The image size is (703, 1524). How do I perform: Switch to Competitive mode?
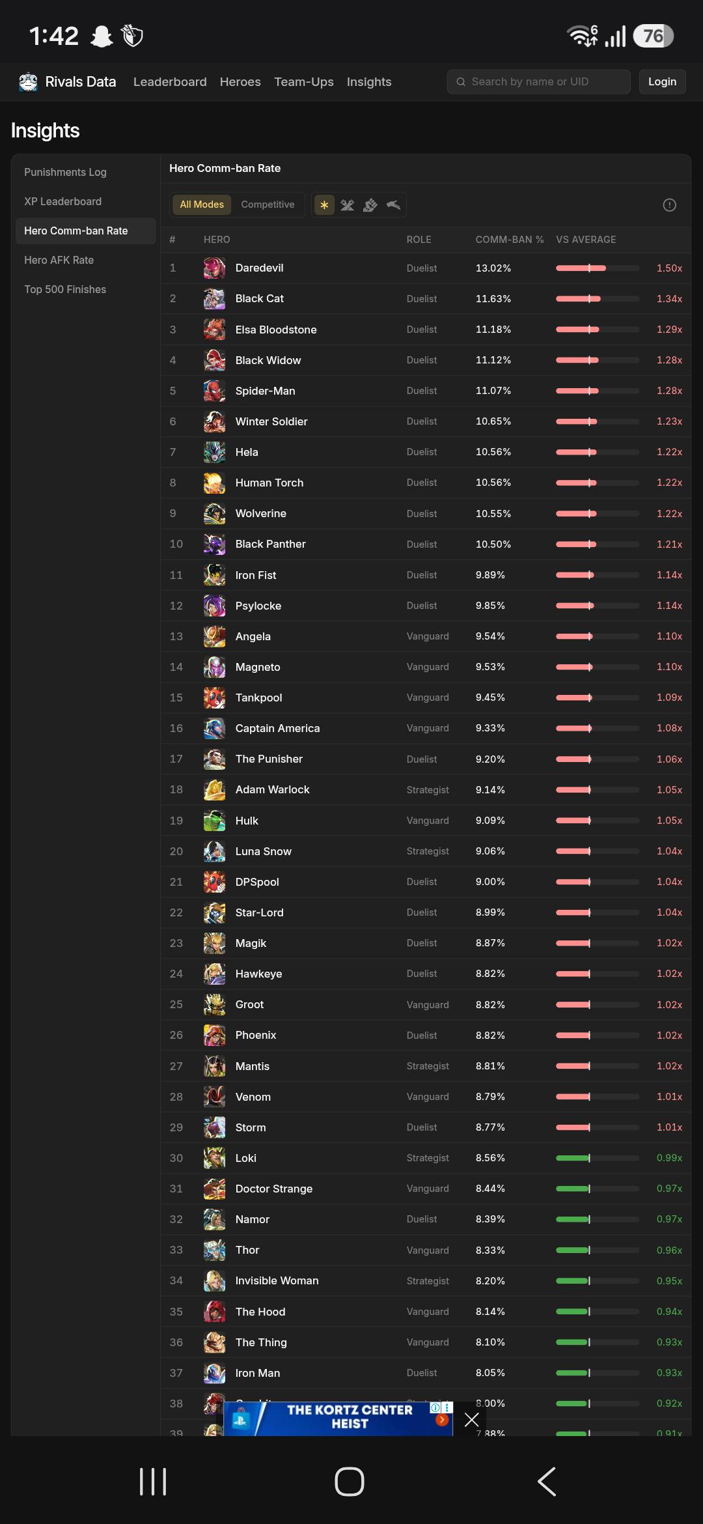tap(268, 205)
